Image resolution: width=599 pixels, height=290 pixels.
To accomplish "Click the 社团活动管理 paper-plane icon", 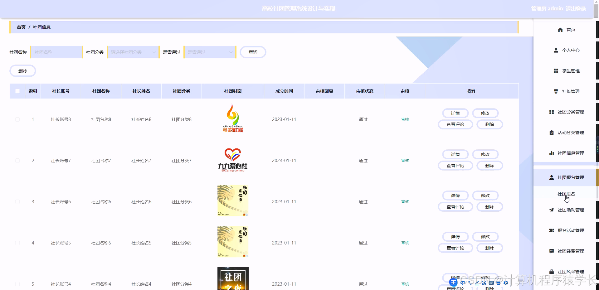I will coord(552,210).
